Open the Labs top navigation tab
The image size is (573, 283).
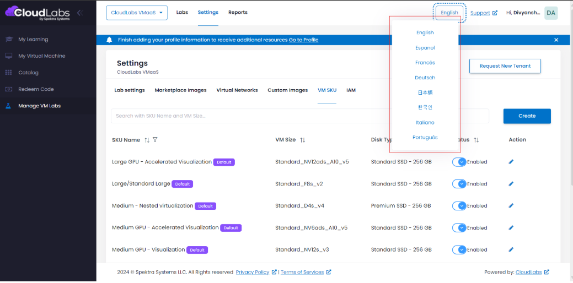182,13
